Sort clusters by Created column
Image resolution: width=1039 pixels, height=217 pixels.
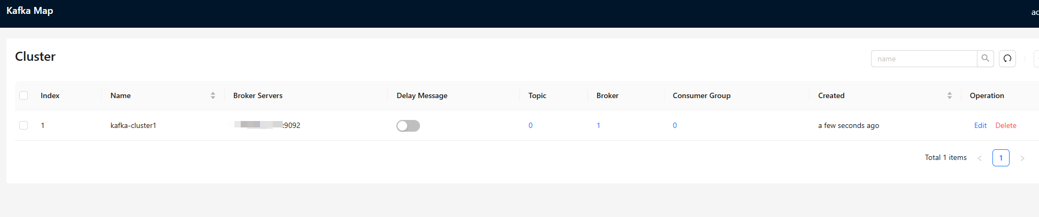pyautogui.click(x=950, y=95)
